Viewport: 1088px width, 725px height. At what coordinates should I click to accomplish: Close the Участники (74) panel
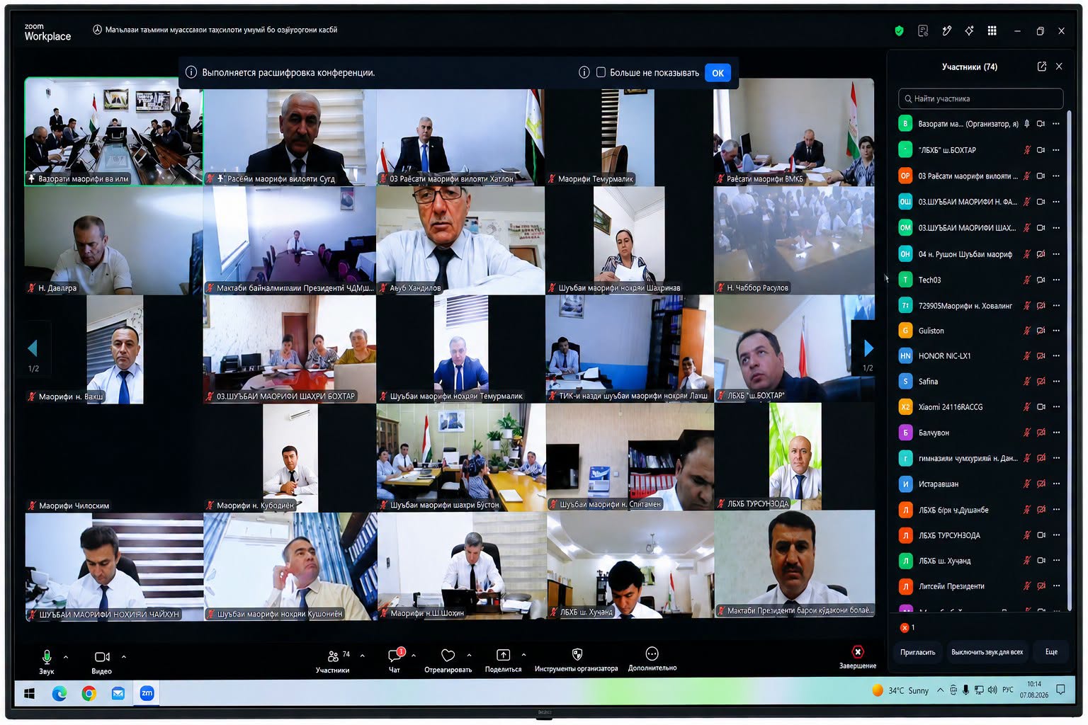click(x=1059, y=67)
